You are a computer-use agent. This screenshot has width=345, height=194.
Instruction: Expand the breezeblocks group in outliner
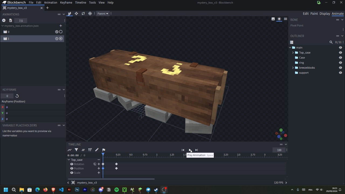[293, 68]
